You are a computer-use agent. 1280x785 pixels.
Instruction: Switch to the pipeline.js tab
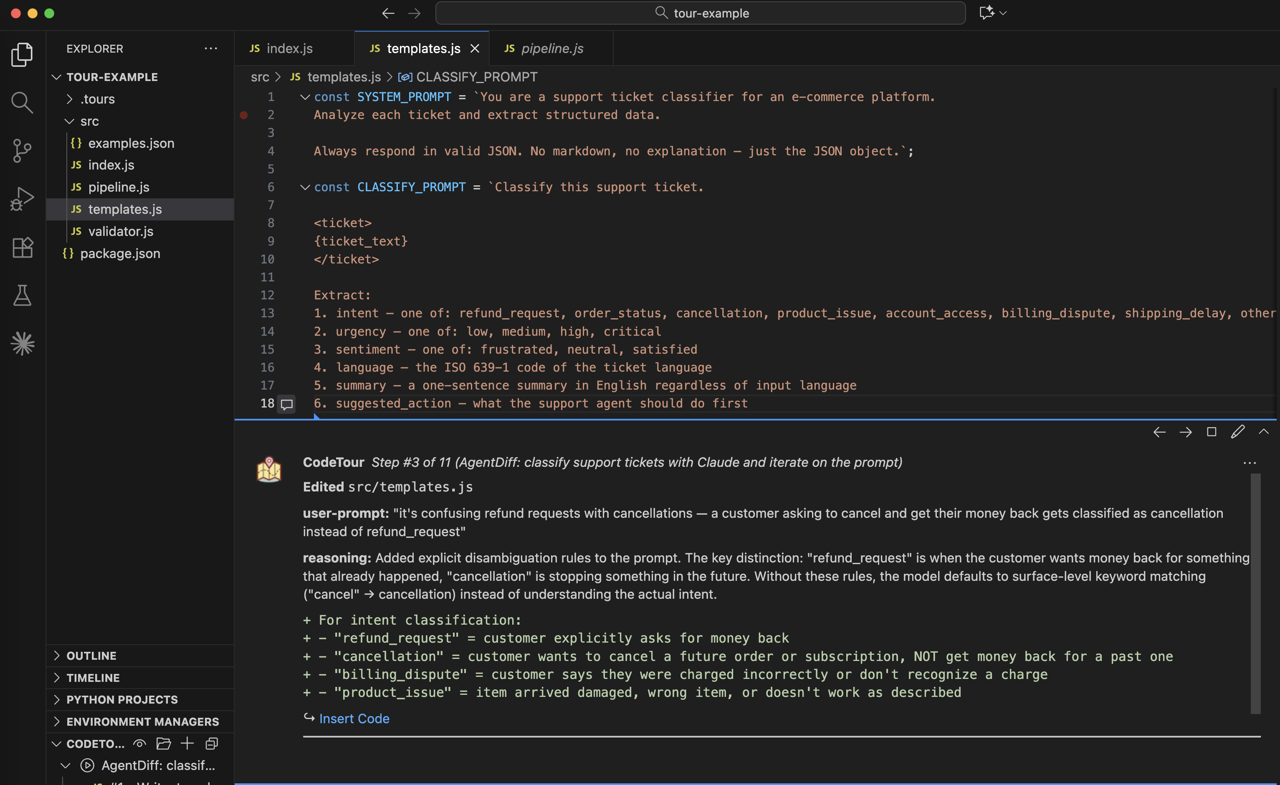point(551,48)
